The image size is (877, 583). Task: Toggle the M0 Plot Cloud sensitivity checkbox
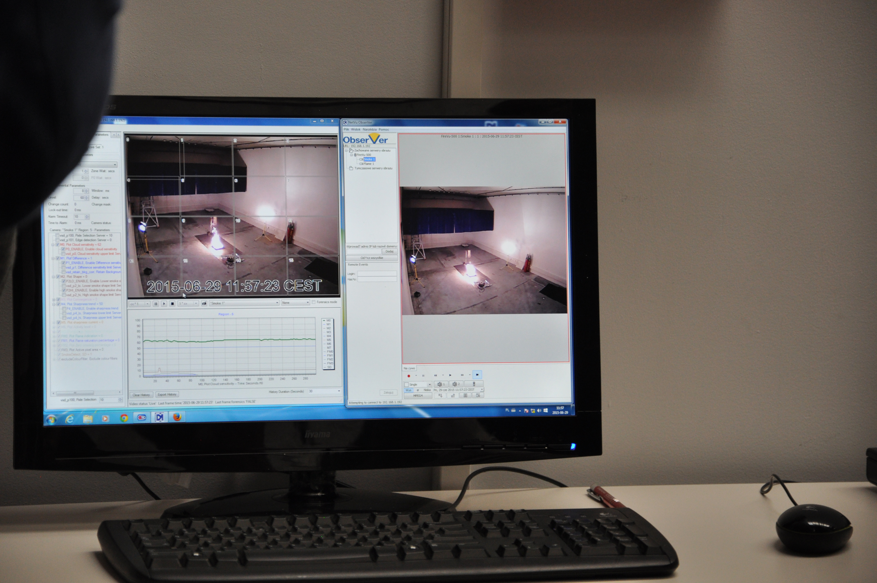[57, 244]
